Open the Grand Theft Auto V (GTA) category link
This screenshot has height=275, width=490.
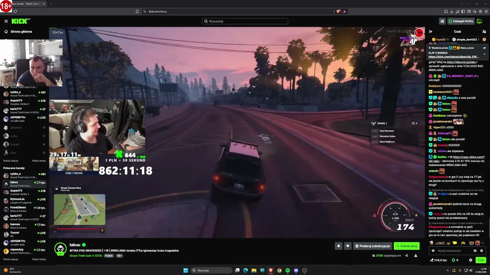86,256
